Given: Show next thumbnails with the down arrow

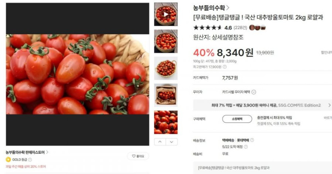Looking at the screenshot, I should point(172,142).
